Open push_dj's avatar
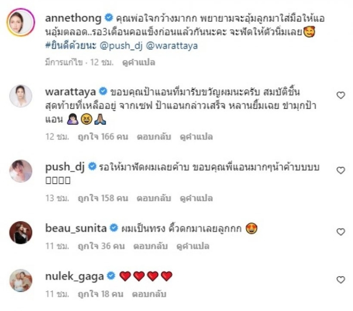 (21, 171)
